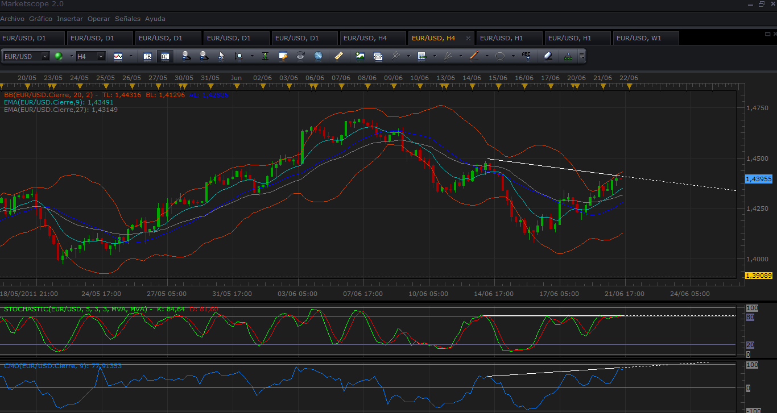
Task: Select the eraser tool
Action: 547,56
